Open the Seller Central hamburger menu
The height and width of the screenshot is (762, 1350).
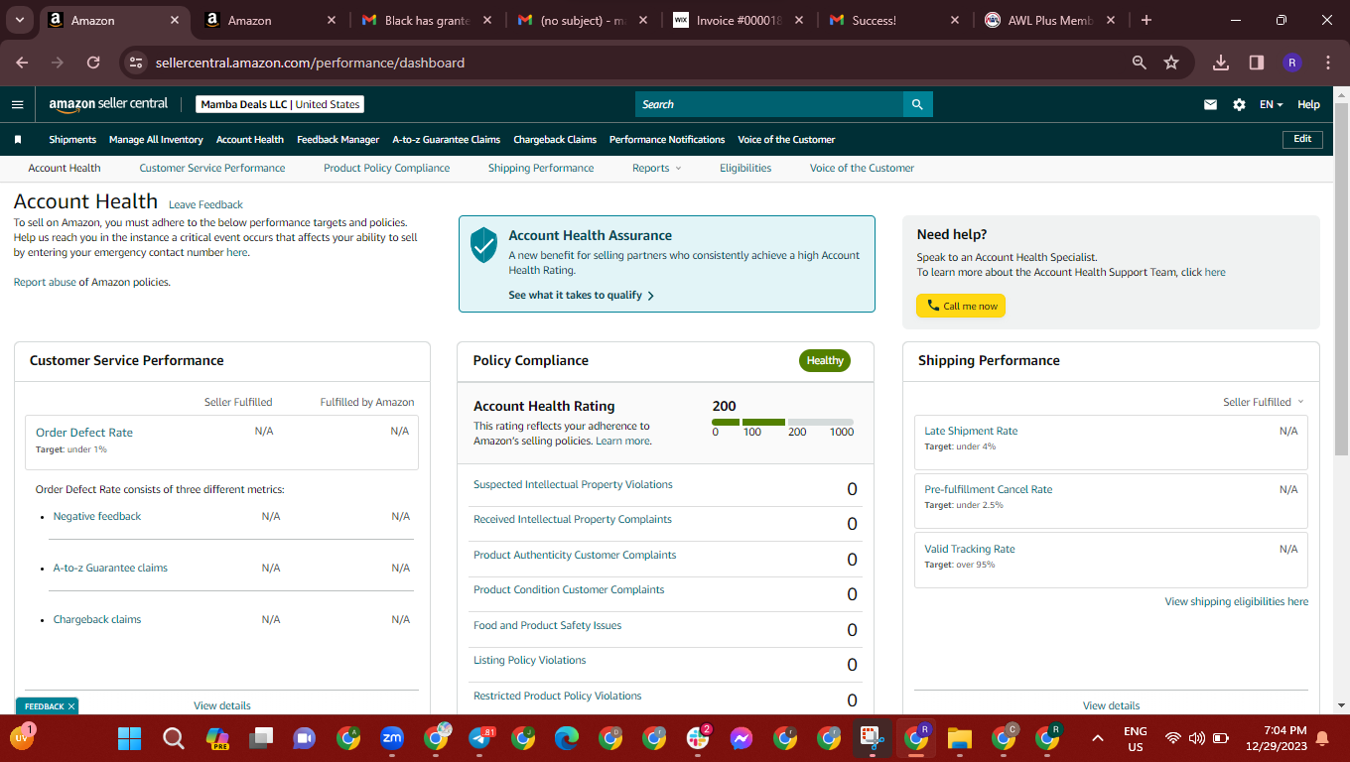pyautogui.click(x=17, y=104)
